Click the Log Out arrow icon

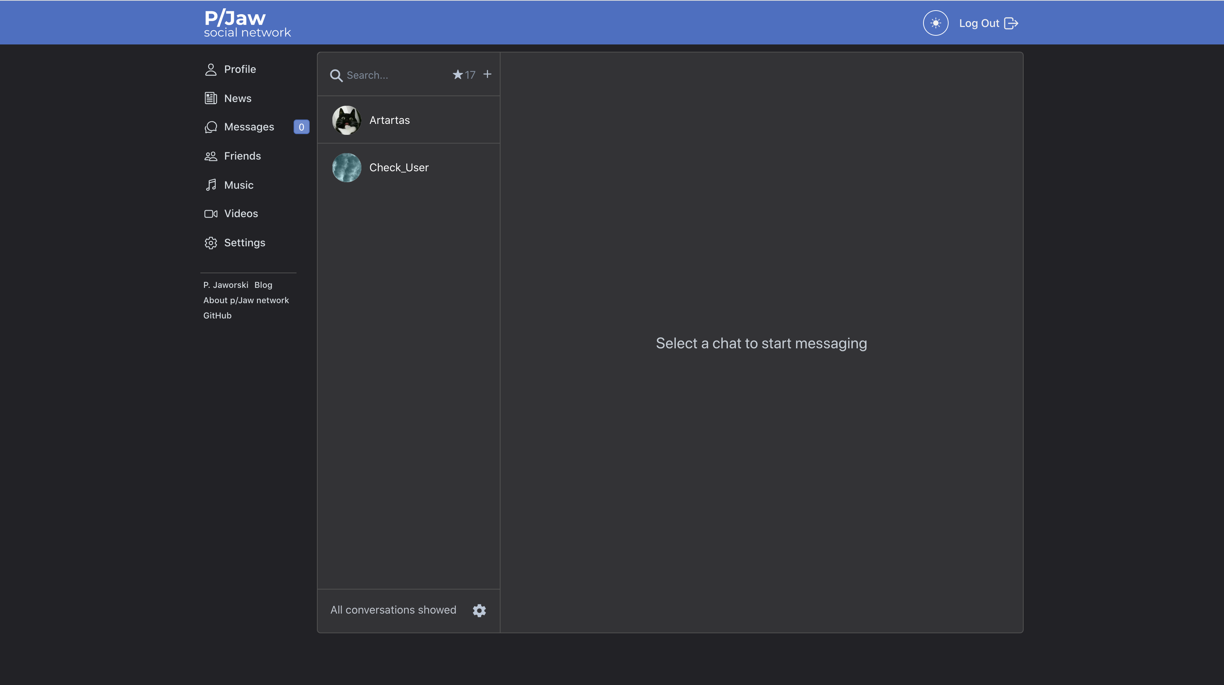1011,23
